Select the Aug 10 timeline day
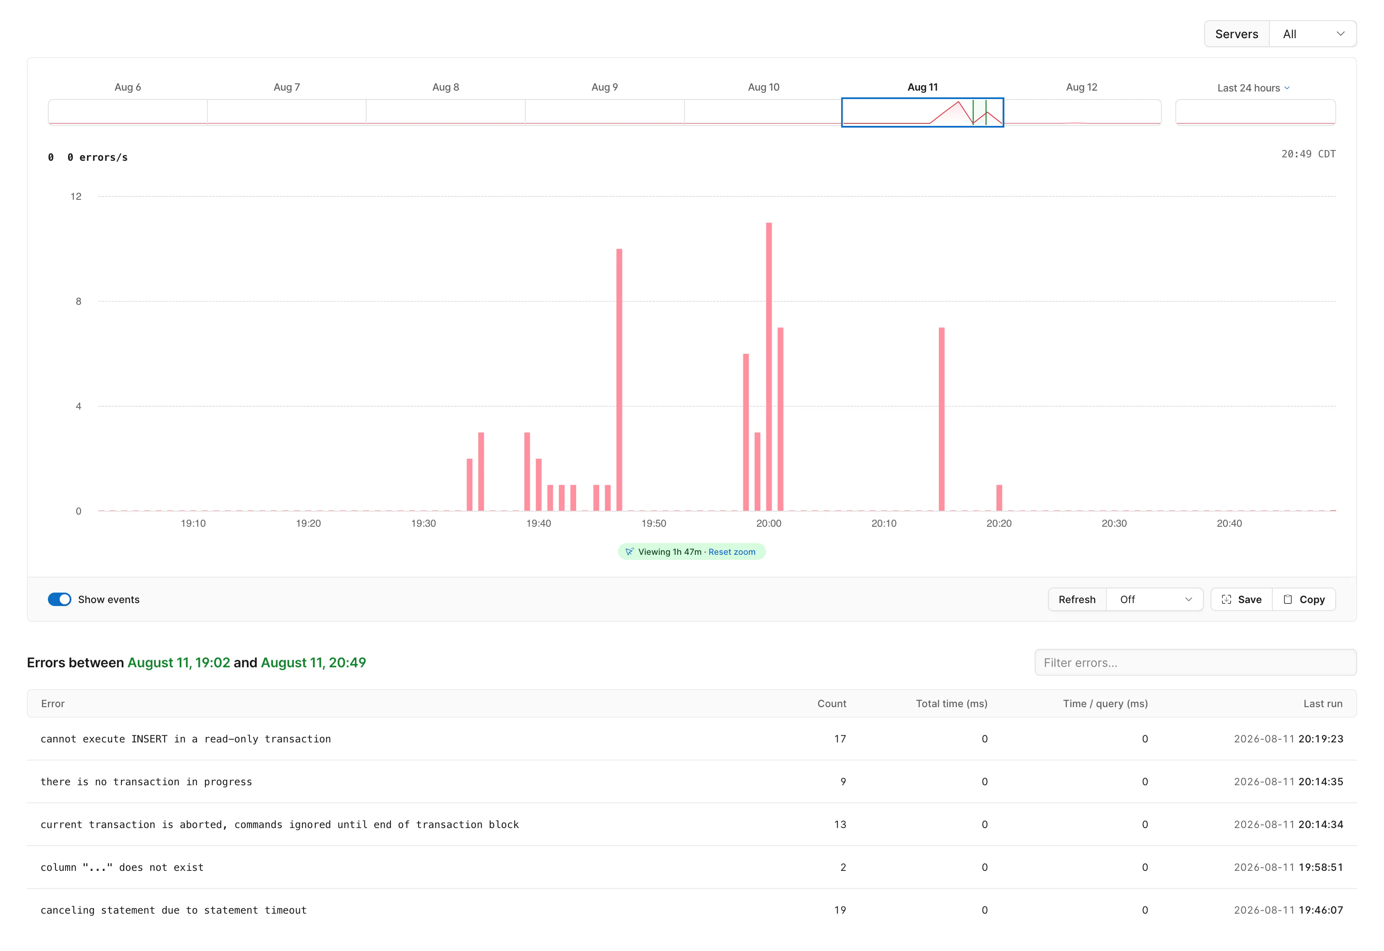This screenshot has width=1384, height=951. point(763,112)
